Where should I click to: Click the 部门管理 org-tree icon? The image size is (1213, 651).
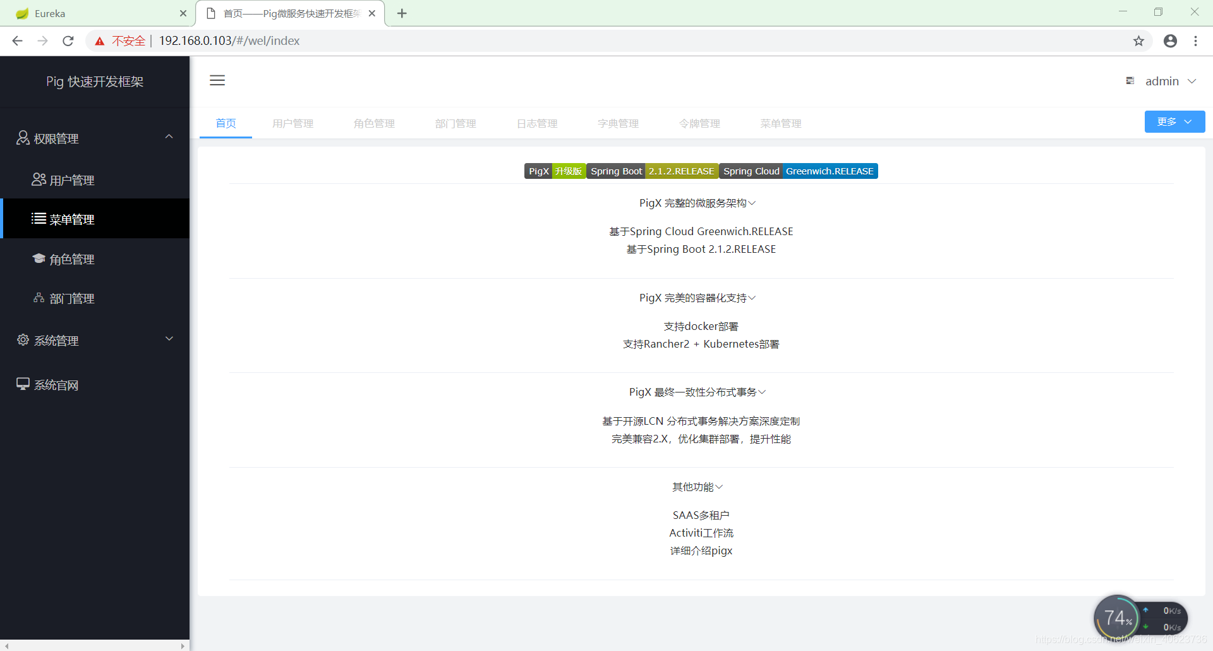pos(39,298)
